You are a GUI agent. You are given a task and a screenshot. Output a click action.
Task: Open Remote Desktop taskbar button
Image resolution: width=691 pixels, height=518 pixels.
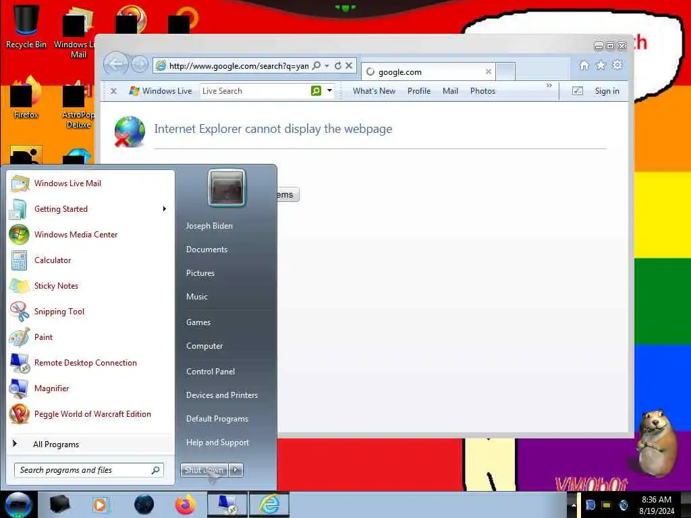pos(227,505)
